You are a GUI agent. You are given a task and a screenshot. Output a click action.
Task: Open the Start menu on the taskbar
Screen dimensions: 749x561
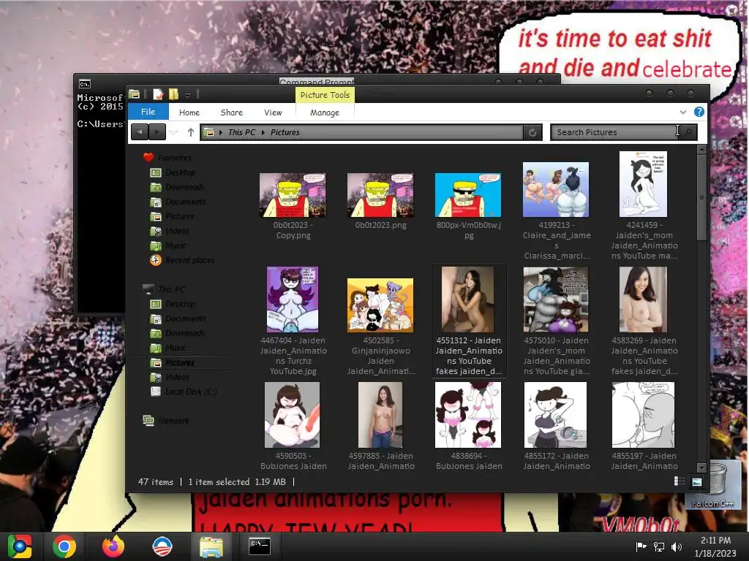pos(20,546)
